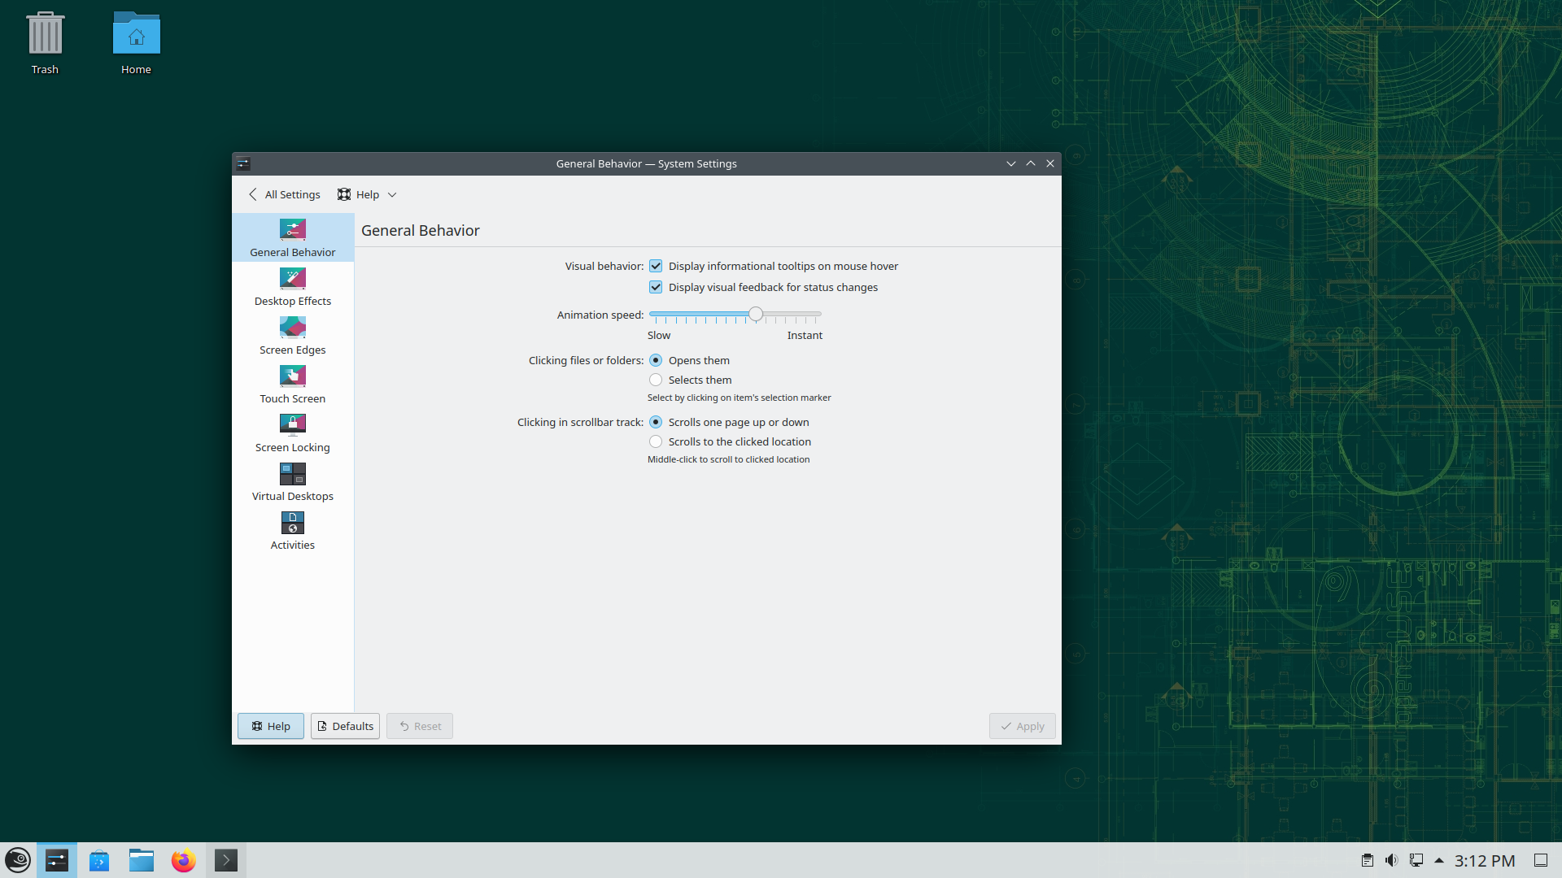Image resolution: width=1562 pixels, height=878 pixels.
Task: Click the clock showing 3:12 PM
Action: tap(1485, 860)
